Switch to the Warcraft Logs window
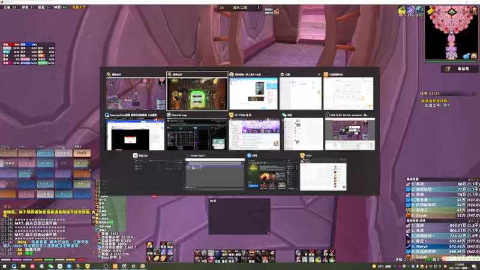The image size is (480, 270). 197,134
